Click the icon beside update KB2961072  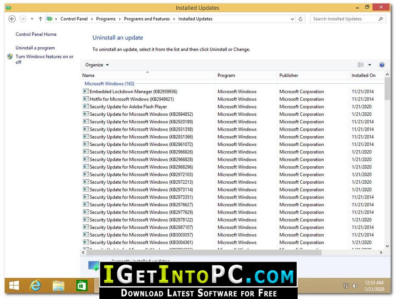tap(86, 144)
